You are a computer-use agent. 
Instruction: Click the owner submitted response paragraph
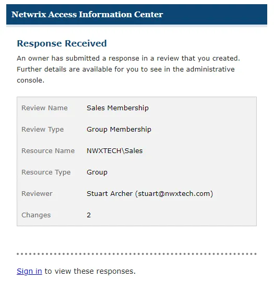pyautogui.click(x=128, y=69)
